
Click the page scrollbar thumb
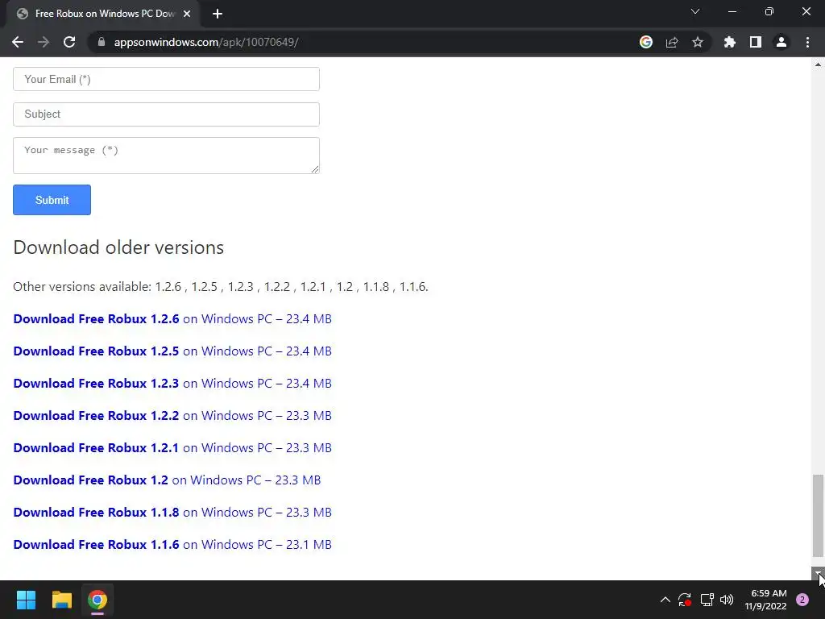[818, 515]
